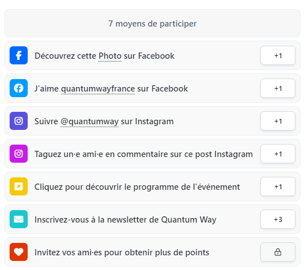Click +1 button for event programme entry
This screenshot has width=305, height=270.
[x=278, y=186]
